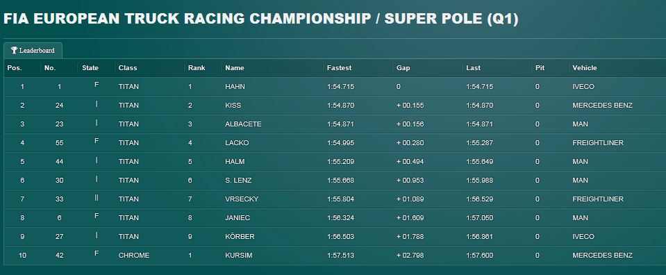Viewport: 666px width, 275px height.
Task: Click the Class column header
Action: tap(127, 68)
